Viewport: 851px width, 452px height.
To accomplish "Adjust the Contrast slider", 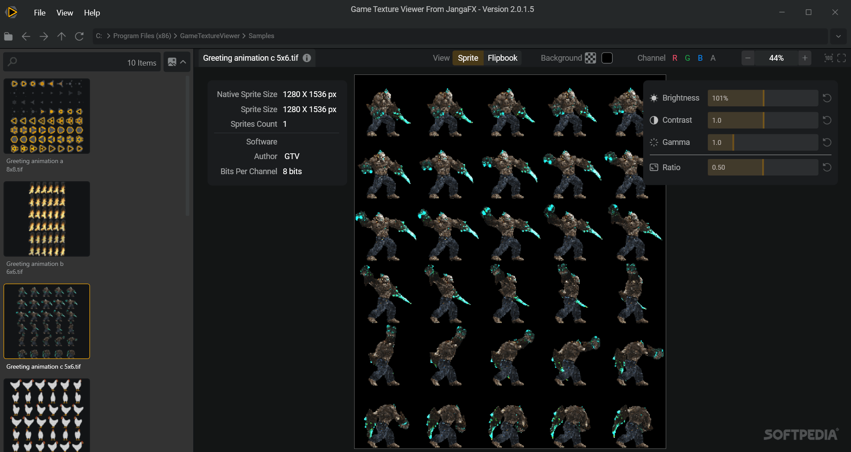I will click(762, 120).
